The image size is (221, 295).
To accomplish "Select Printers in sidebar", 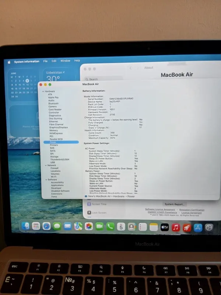I will (x=54, y=145).
